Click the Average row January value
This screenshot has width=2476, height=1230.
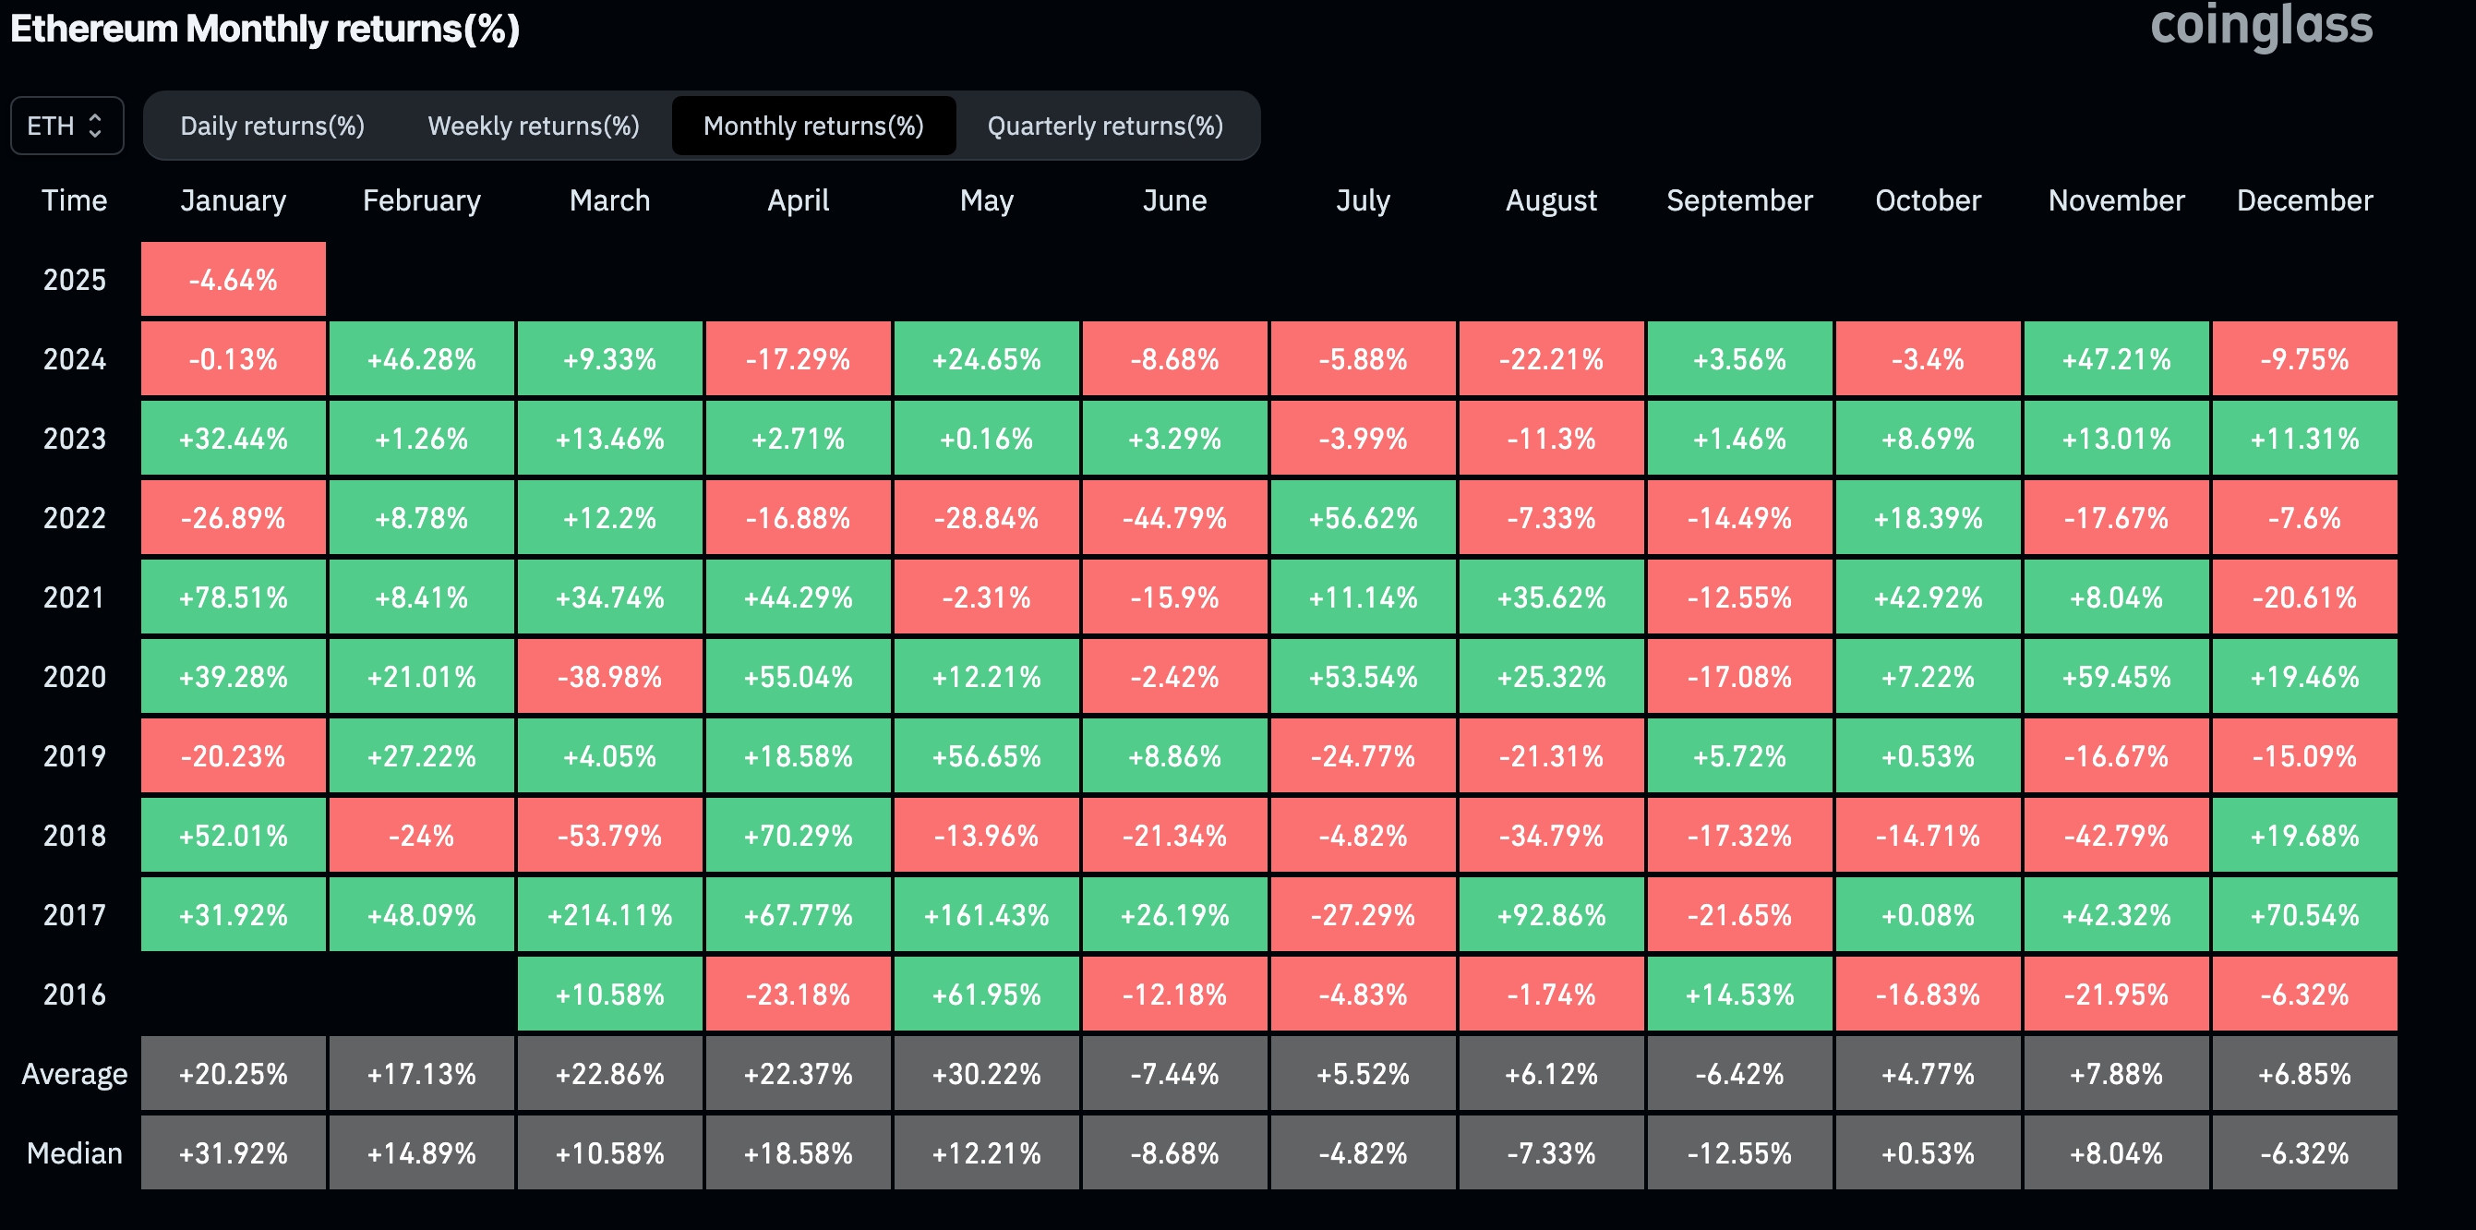(x=233, y=1073)
